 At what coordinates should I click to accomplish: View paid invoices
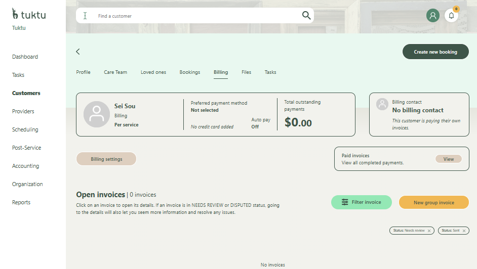448,159
